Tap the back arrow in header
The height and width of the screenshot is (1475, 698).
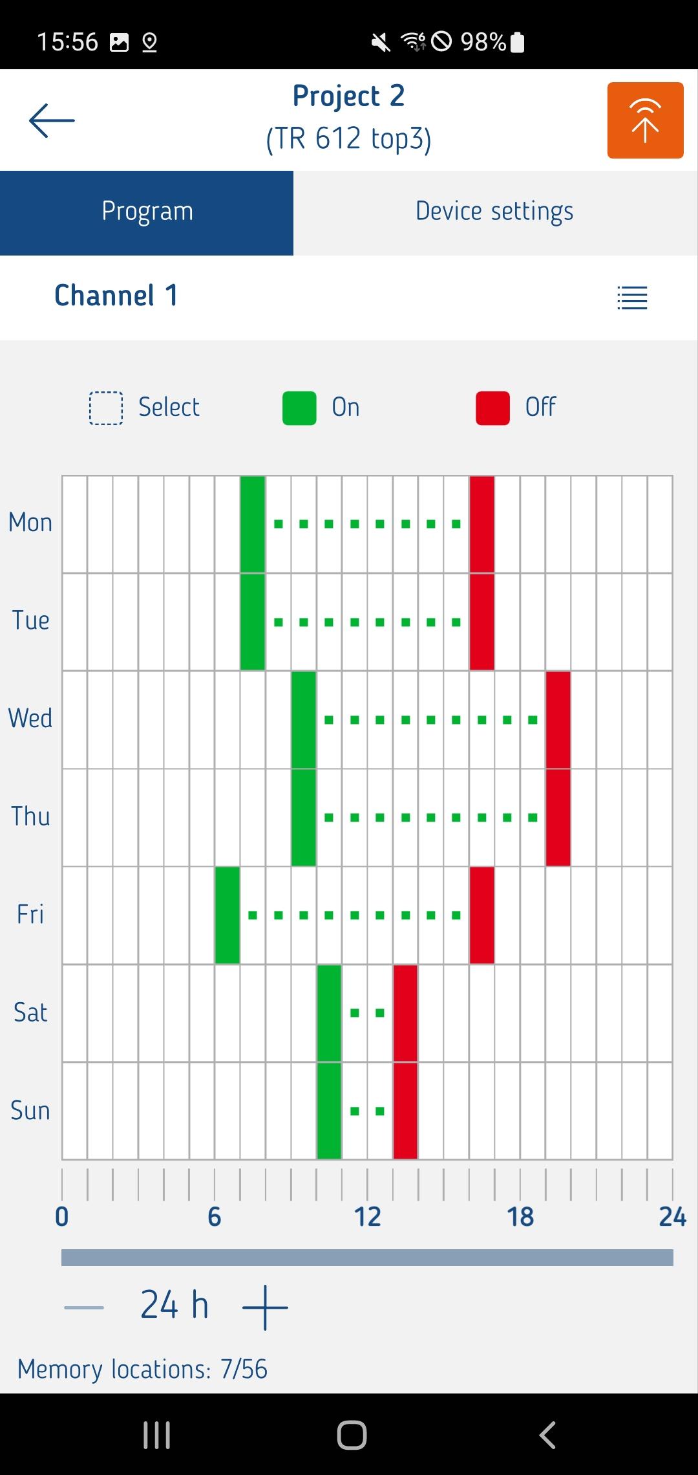52,120
